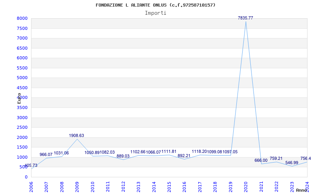Select the Euro axis title
Screen dimensions: 311x194
tap(19, 98)
